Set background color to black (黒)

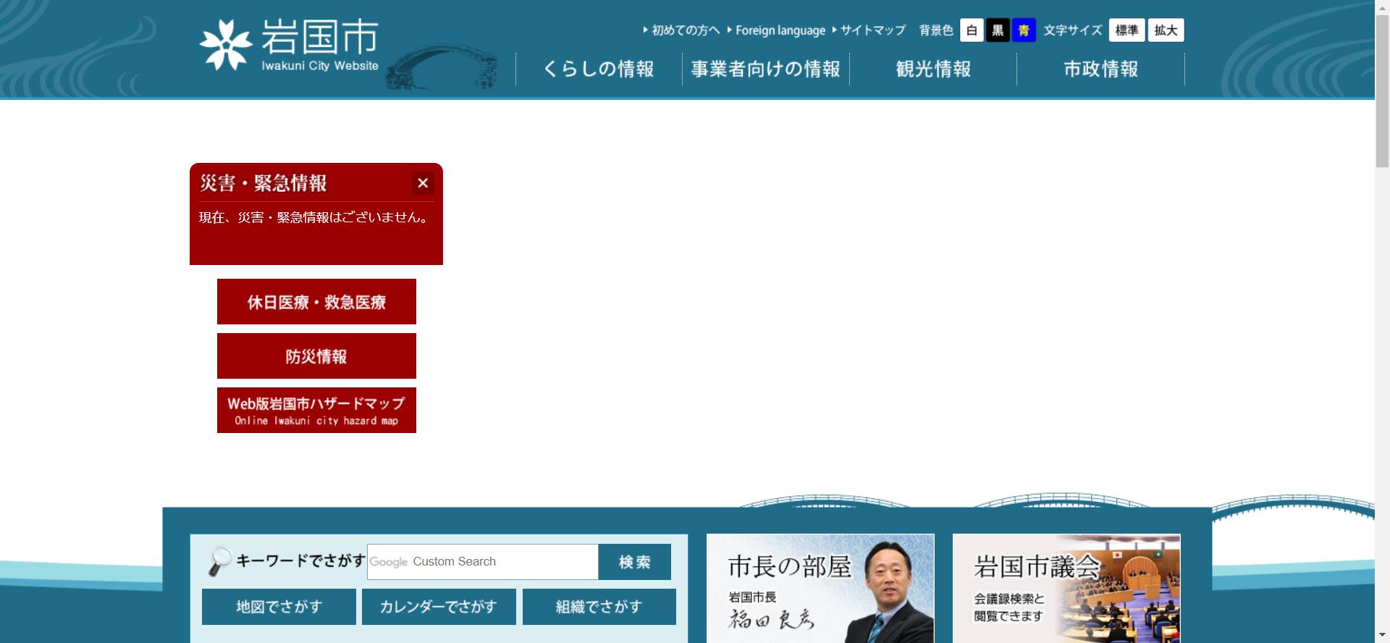pyautogui.click(x=998, y=30)
